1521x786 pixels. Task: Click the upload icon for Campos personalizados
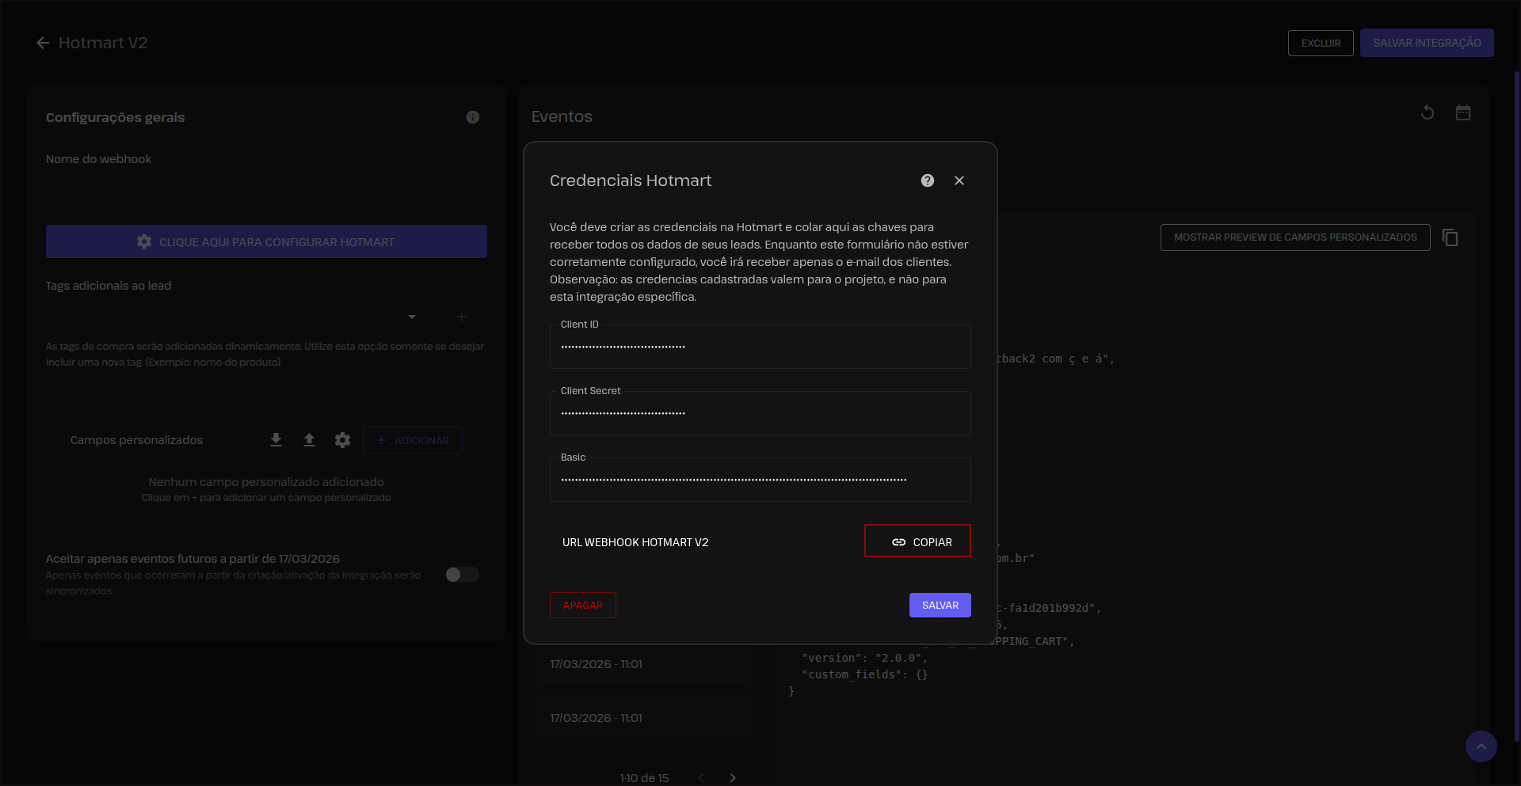pos(309,440)
